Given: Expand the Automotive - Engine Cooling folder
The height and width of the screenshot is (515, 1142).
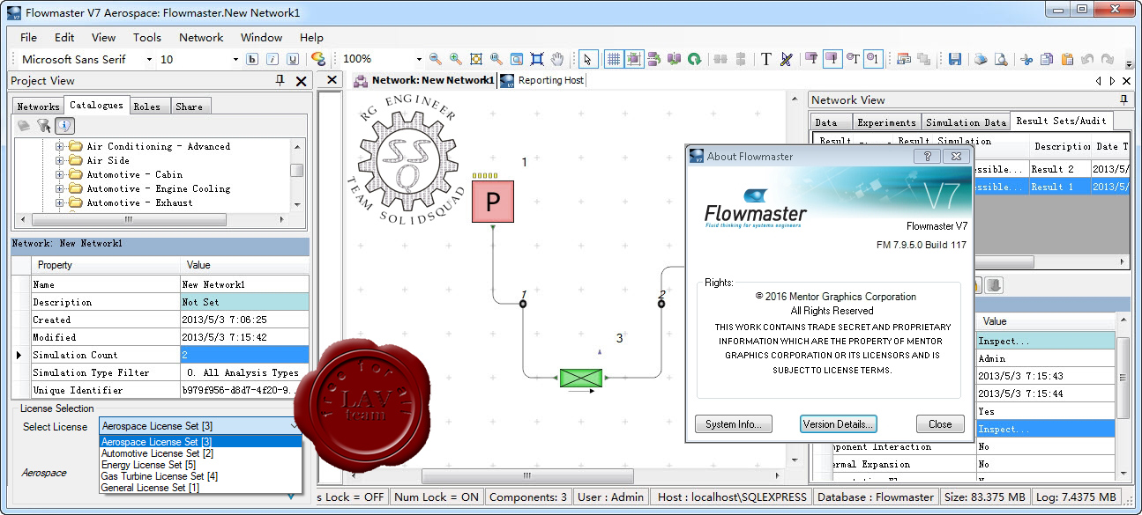Looking at the screenshot, I should (60, 188).
